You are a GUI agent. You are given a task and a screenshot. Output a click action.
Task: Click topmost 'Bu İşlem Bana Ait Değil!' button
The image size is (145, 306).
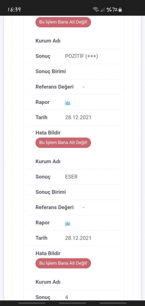pyautogui.click(x=63, y=22)
